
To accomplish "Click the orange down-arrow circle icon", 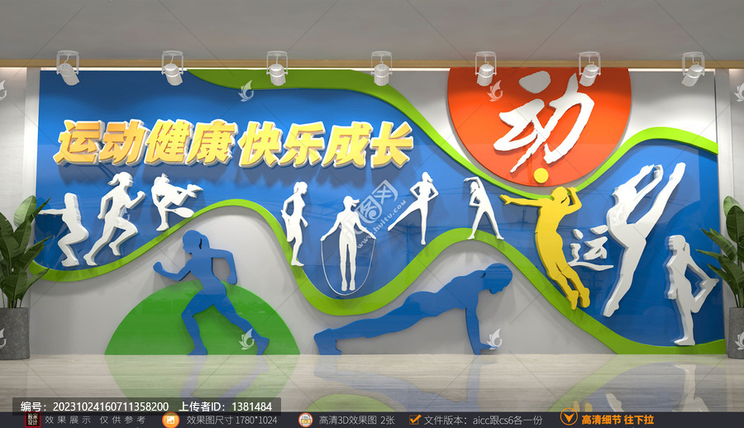I will point(569,417).
